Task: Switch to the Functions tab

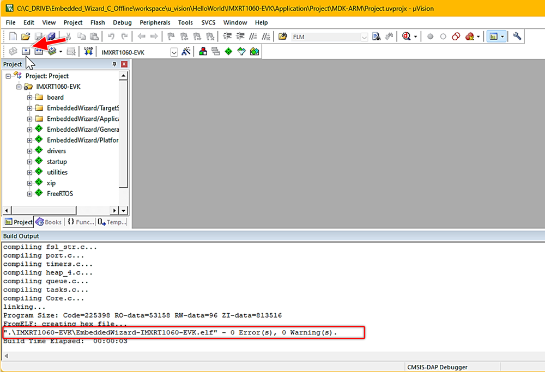Action: point(80,222)
